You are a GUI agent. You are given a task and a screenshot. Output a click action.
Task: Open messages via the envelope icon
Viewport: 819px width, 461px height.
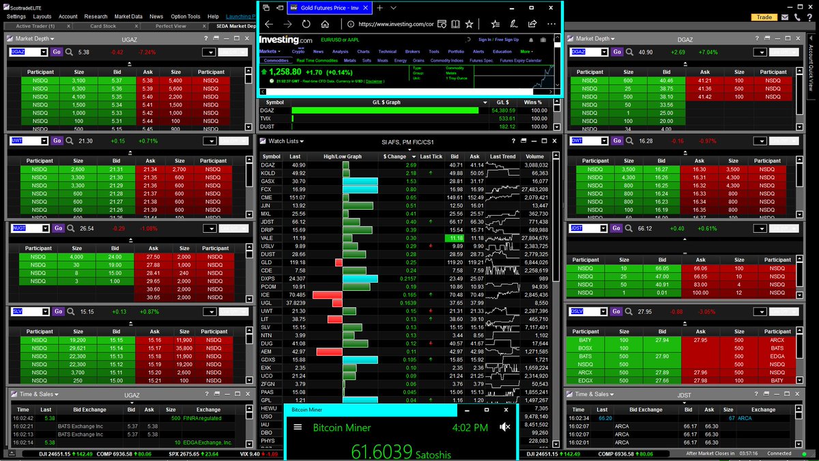786,16
